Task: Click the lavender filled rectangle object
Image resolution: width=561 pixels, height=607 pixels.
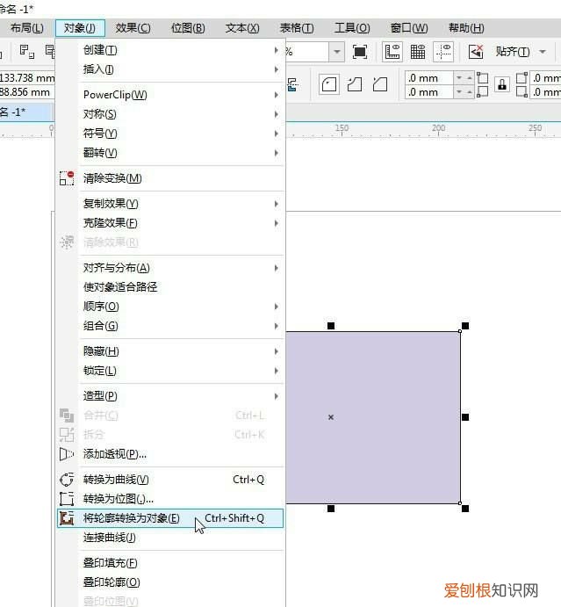Action: click(x=373, y=417)
